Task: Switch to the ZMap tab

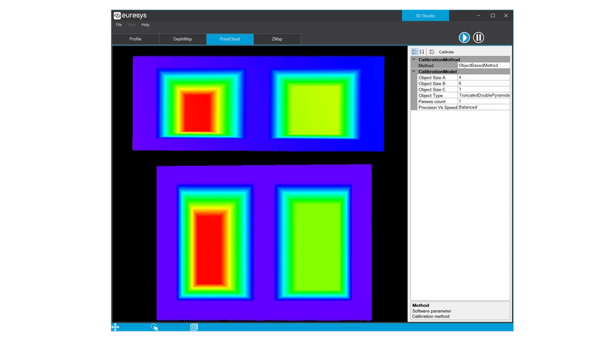Action: pos(277,39)
